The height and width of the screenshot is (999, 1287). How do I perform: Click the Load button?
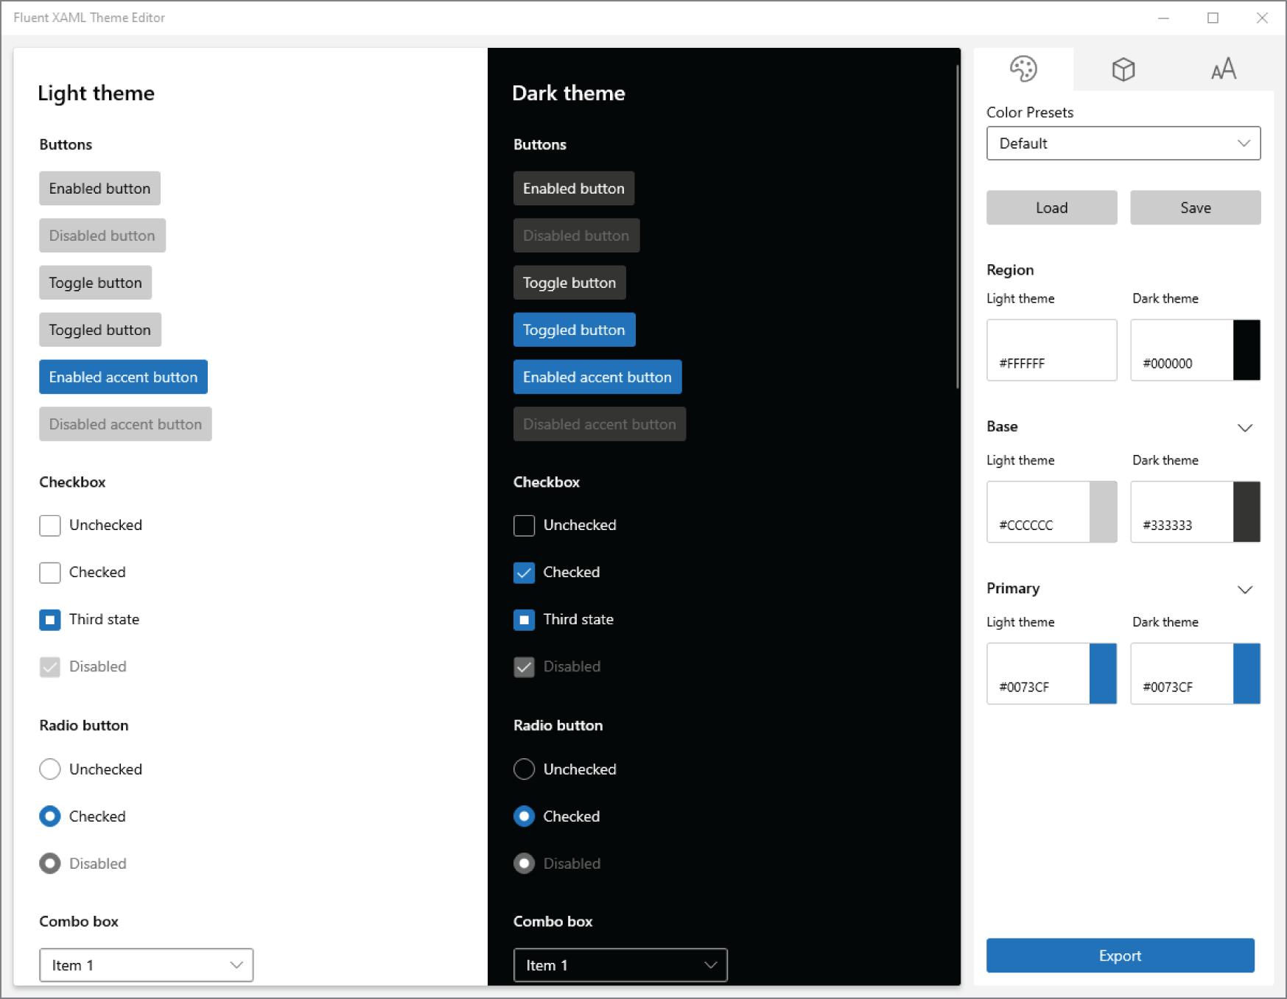tap(1051, 207)
